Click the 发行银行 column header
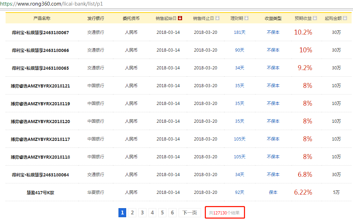The height and width of the screenshot is (220, 353). pos(96,18)
